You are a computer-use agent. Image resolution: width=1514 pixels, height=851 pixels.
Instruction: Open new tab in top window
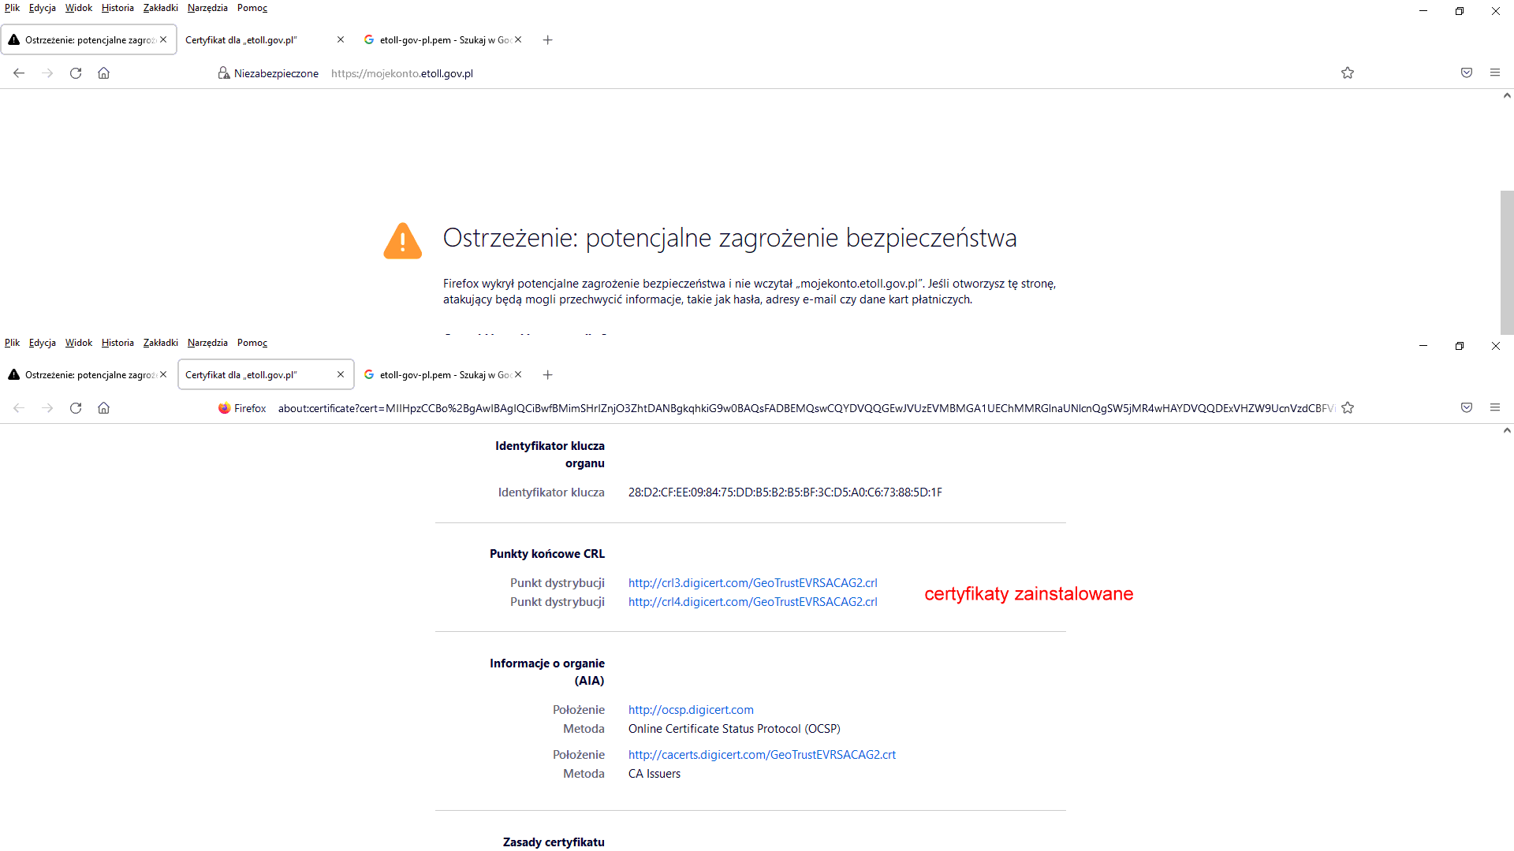click(548, 40)
